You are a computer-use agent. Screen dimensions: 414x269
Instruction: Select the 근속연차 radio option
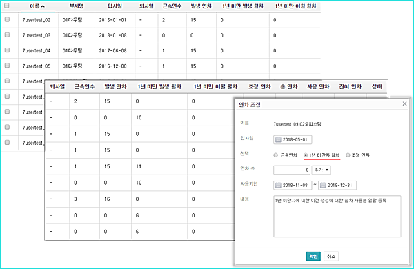[x=275, y=155]
